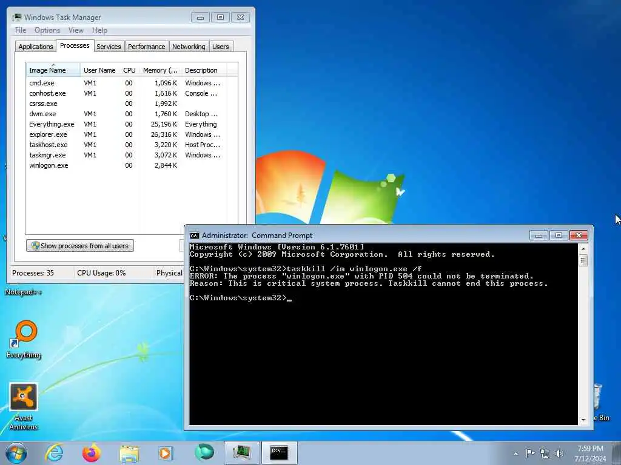Maximize the Command Prompt window

coord(559,236)
